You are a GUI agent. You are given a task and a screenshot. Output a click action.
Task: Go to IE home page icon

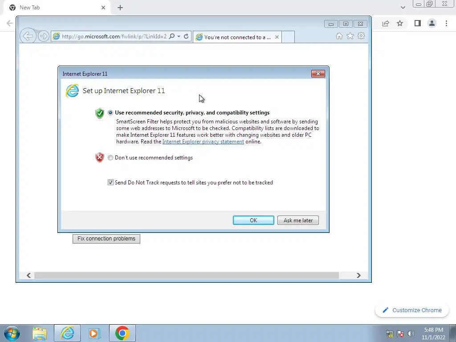point(339,36)
